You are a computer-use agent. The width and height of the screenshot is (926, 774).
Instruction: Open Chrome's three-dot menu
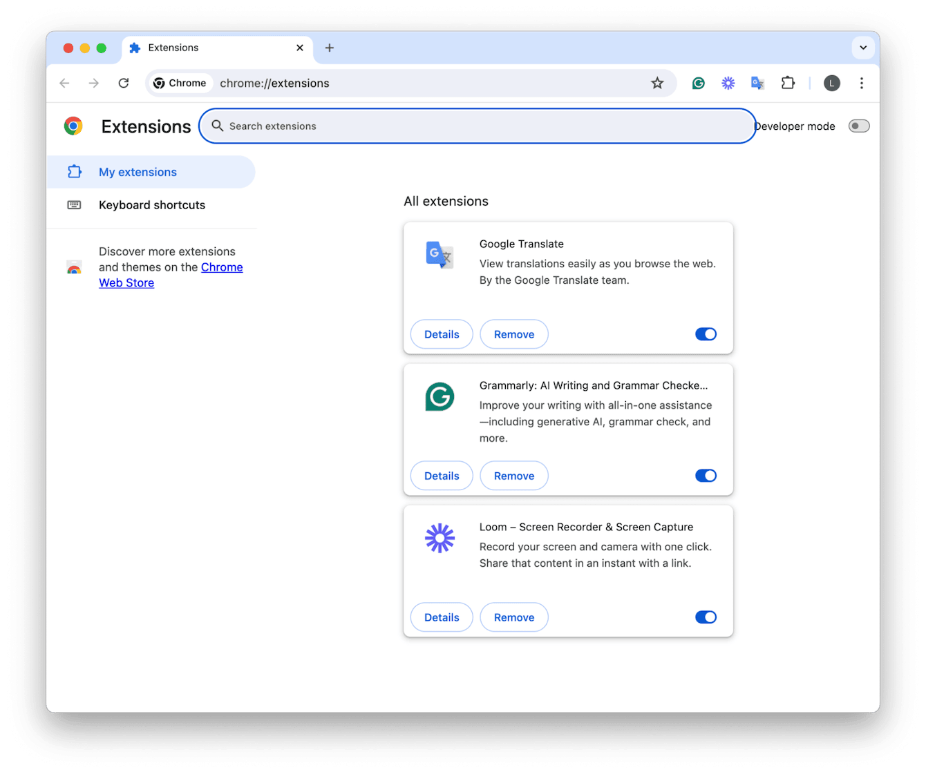coord(862,83)
